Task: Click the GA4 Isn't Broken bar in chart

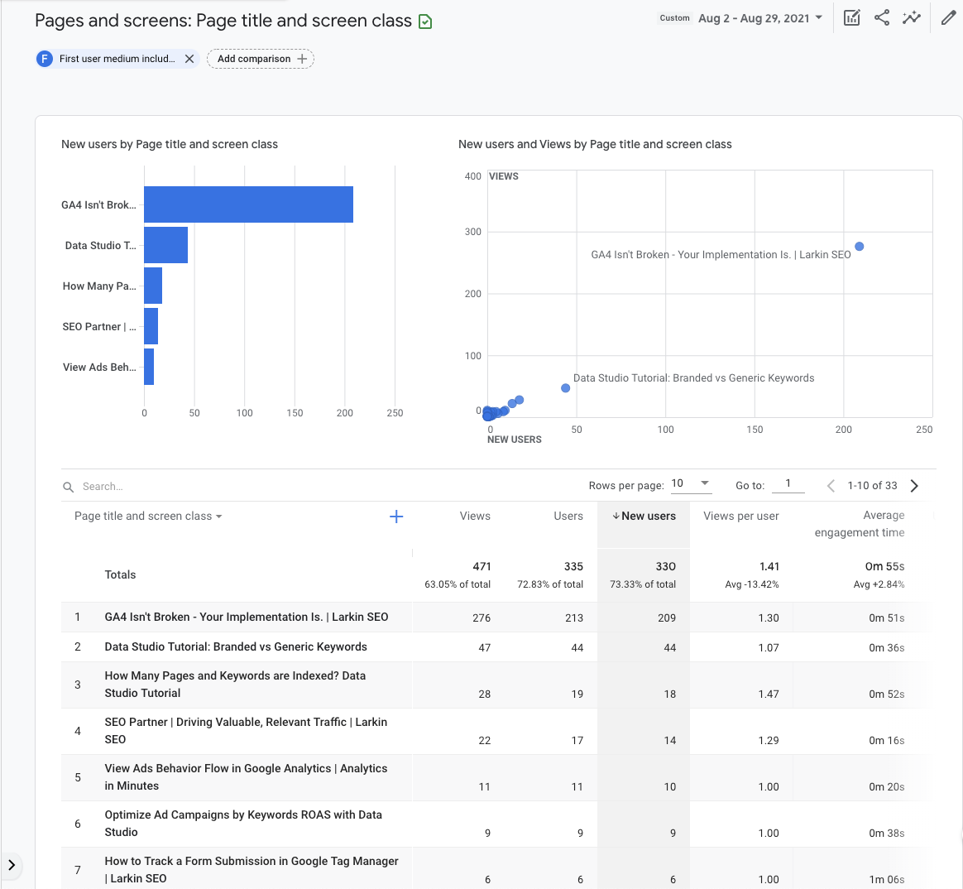Action: [x=248, y=204]
